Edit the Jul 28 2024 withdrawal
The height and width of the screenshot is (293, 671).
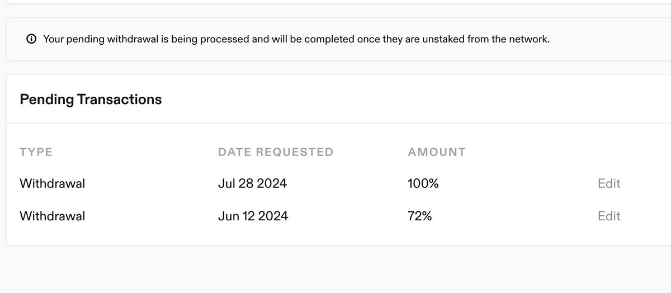[609, 183]
